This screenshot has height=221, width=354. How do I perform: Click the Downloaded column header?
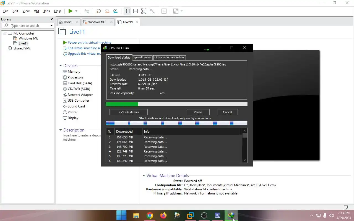pyautogui.click(x=128, y=131)
